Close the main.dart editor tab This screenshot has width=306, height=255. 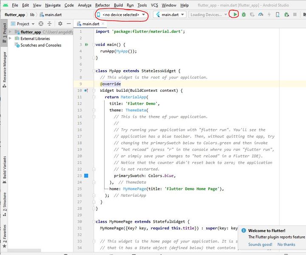pos(103,24)
